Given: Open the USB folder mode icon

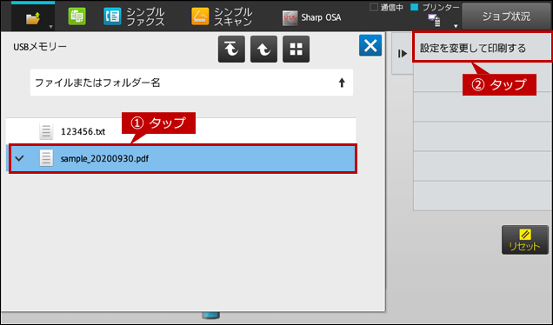Looking at the screenshot, I should pyautogui.click(x=33, y=17).
